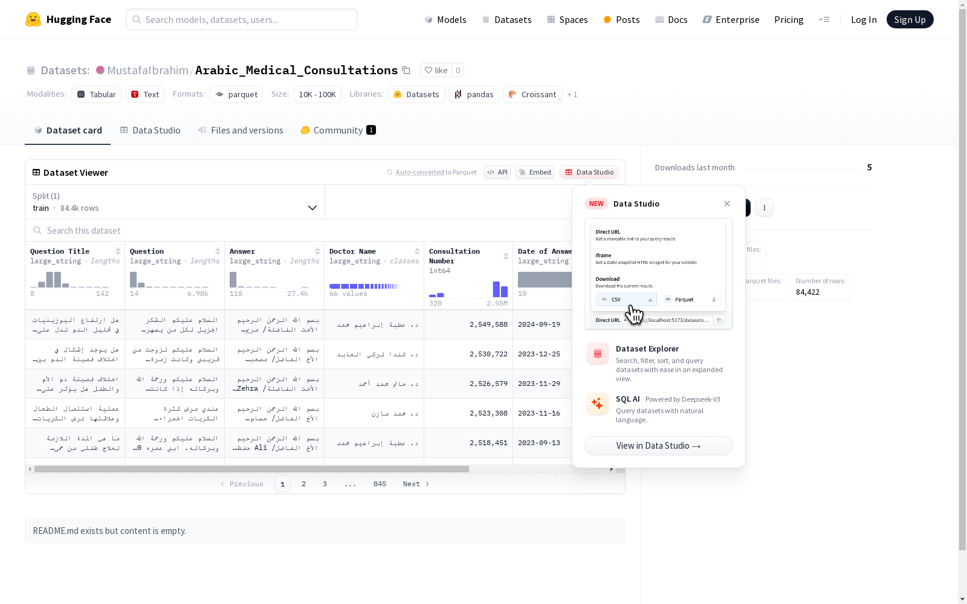The height and width of the screenshot is (604, 967).
Task: Click the Number of rows 84,422 value
Action: 807,292
